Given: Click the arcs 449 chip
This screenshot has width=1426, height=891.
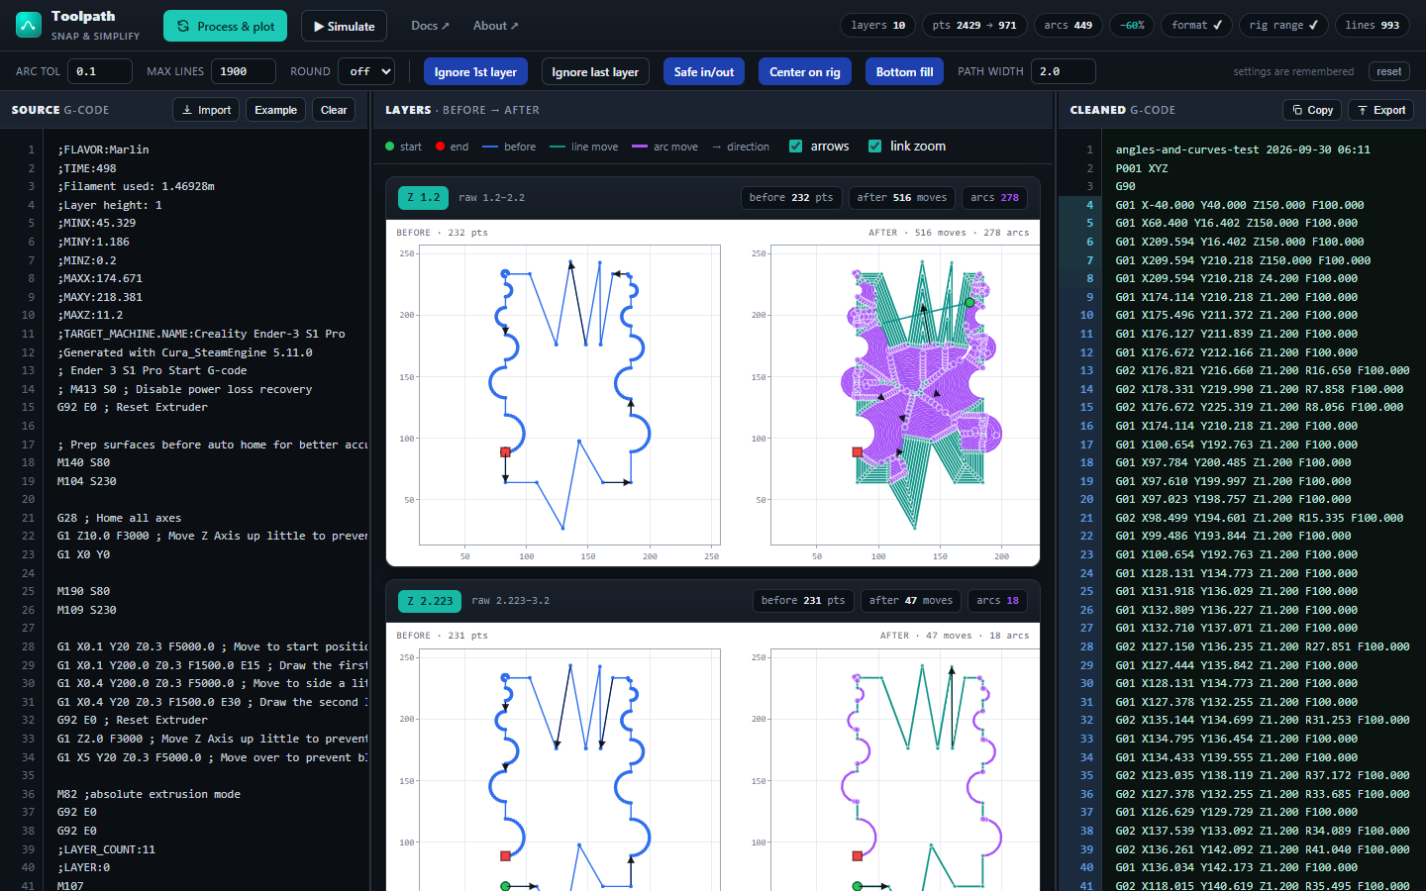Looking at the screenshot, I should 1069,25.
